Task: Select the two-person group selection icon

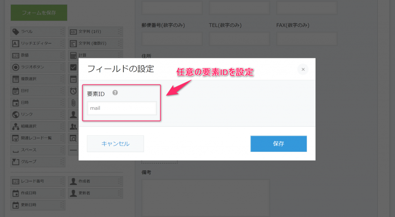Action: pos(73,126)
